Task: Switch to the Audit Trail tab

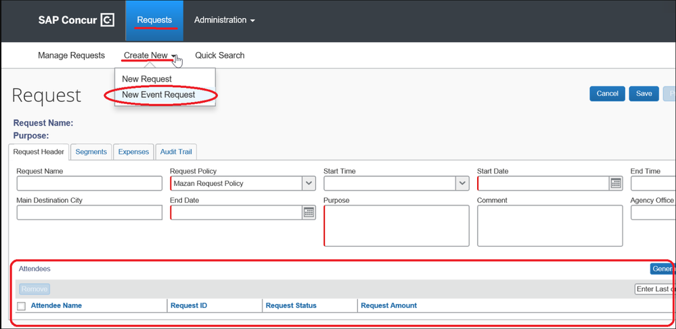Action: click(x=176, y=152)
